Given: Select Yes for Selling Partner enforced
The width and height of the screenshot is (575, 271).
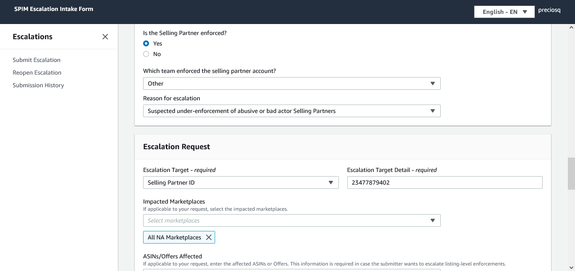Looking at the screenshot, I should [146, 43].
